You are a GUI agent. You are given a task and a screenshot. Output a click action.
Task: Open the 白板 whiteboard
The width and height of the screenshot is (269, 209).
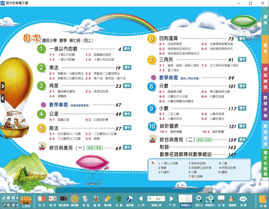click(221, 201)
